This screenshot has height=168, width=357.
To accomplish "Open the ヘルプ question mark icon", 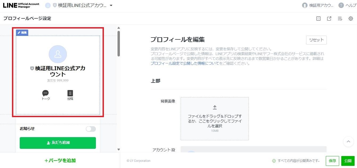I will (341, 5).
